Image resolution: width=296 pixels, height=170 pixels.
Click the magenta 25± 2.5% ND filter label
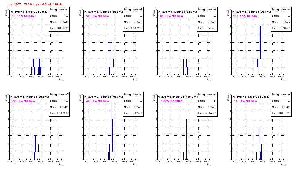point(245,16)
